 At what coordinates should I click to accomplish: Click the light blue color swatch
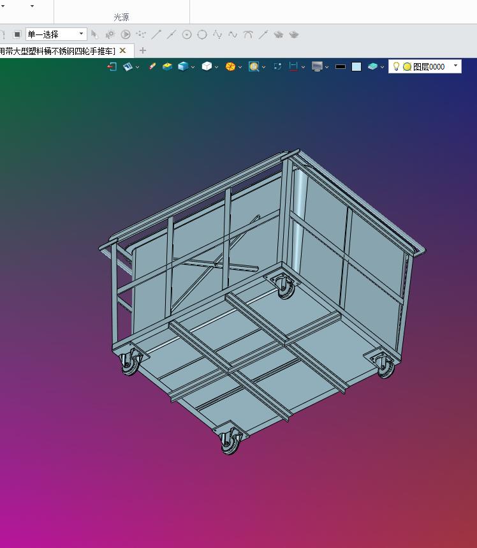(x=356, y=66)
